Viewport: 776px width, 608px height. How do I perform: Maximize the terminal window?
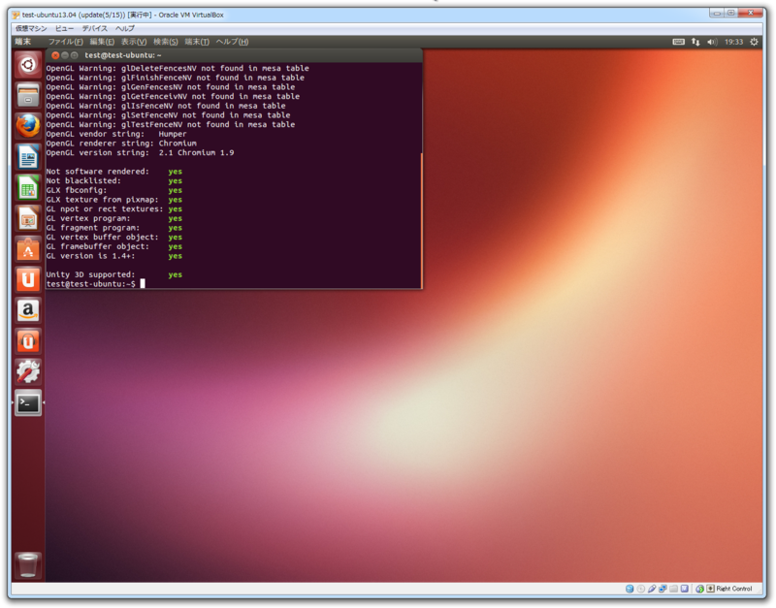point(75,55)
